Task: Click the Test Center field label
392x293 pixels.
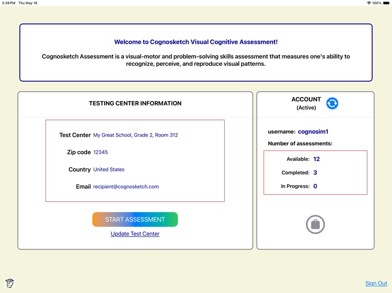Action: point(75,135)
